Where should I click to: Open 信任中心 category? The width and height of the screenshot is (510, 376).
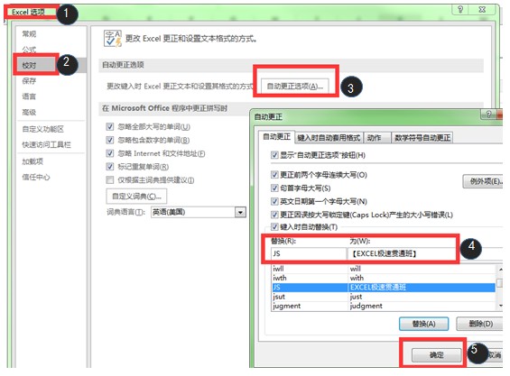[x=36, y=177]
